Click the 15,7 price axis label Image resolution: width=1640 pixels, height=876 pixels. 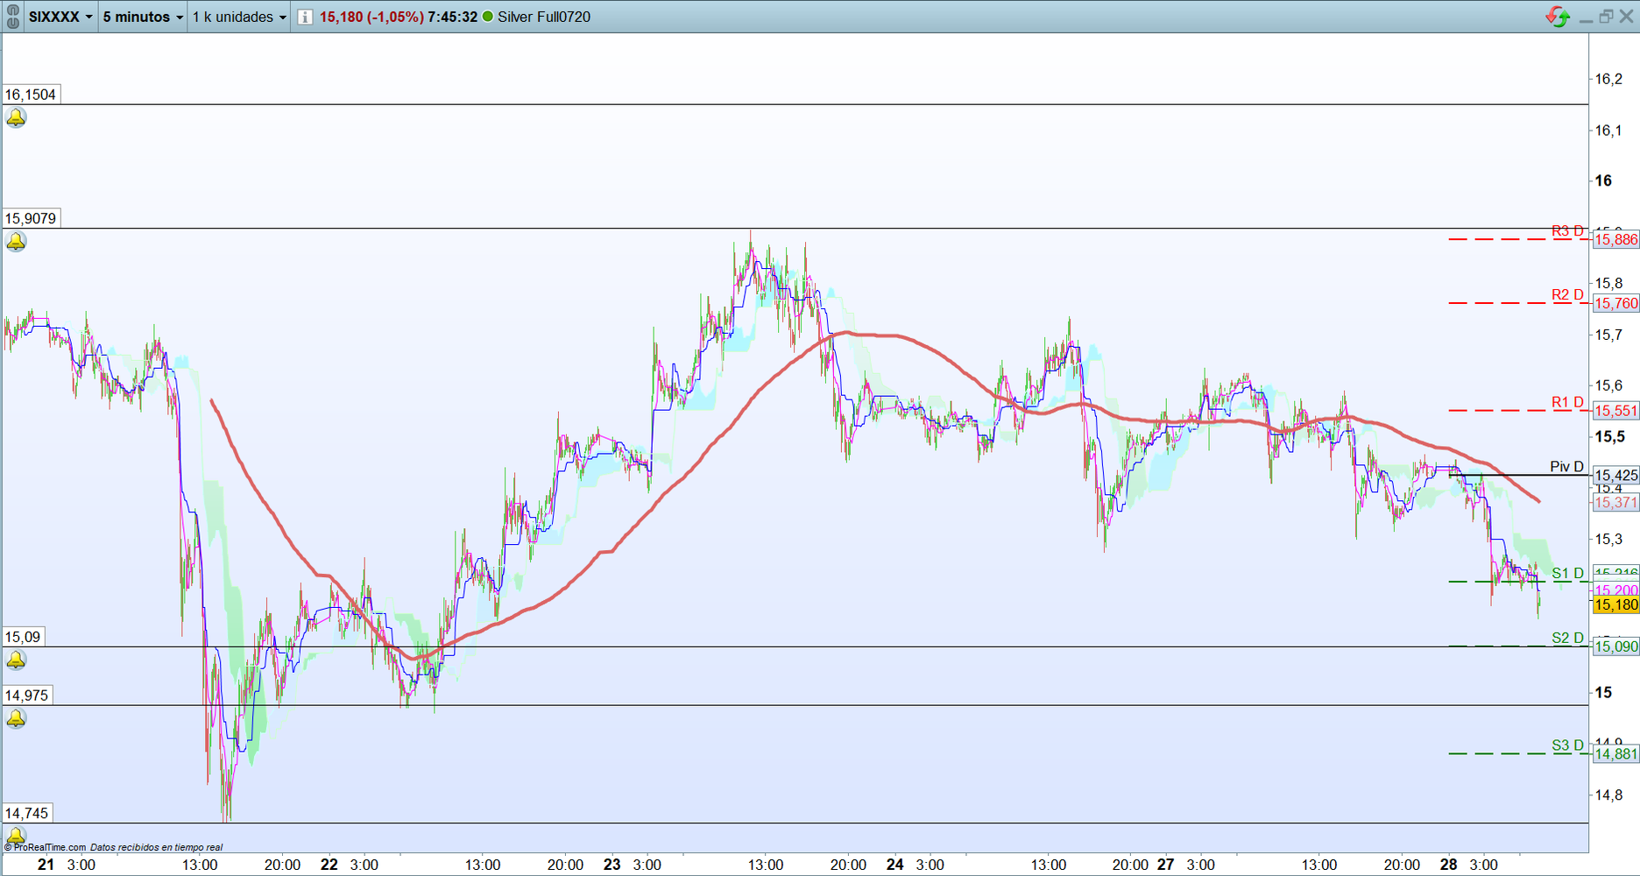pyautogui.click(x=1608, y=335)
